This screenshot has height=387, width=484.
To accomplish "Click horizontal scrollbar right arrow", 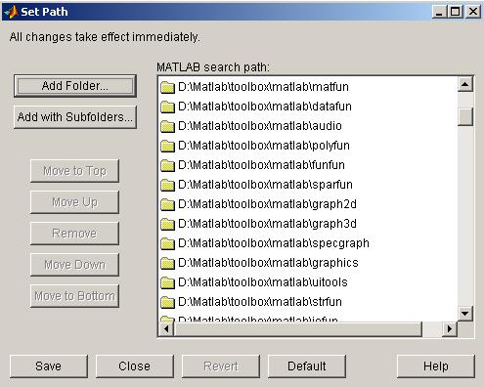I will (x=450, y=329).
